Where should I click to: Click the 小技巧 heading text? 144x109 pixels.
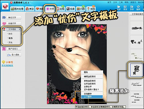click(x=9, y=62)
